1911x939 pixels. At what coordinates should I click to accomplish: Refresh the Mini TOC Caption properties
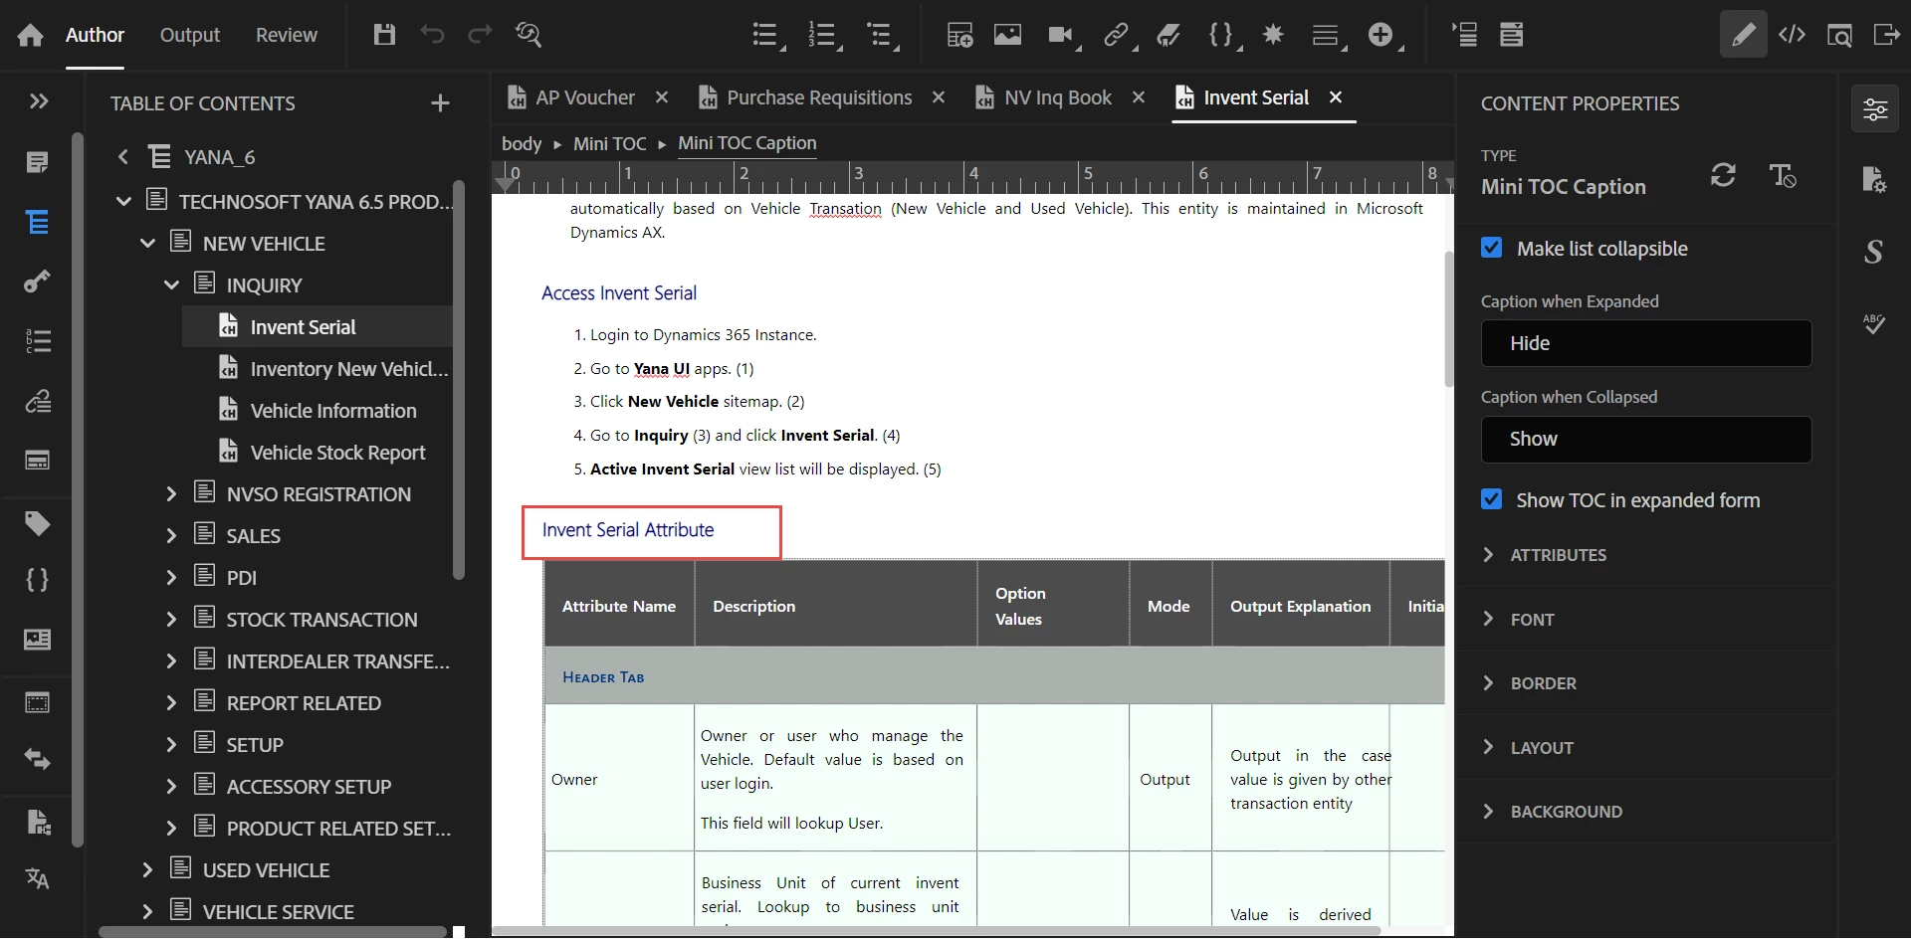click(x=1723, y=175)
